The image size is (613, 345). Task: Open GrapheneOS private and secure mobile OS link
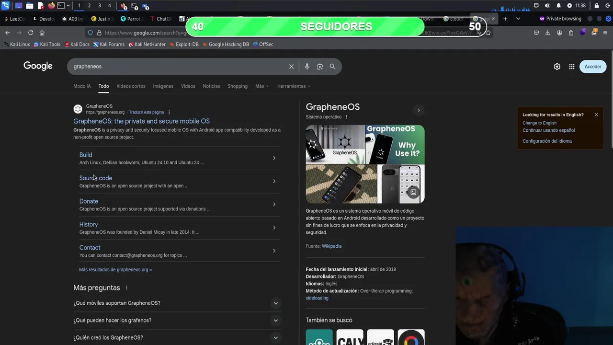[x=141, y=121]
